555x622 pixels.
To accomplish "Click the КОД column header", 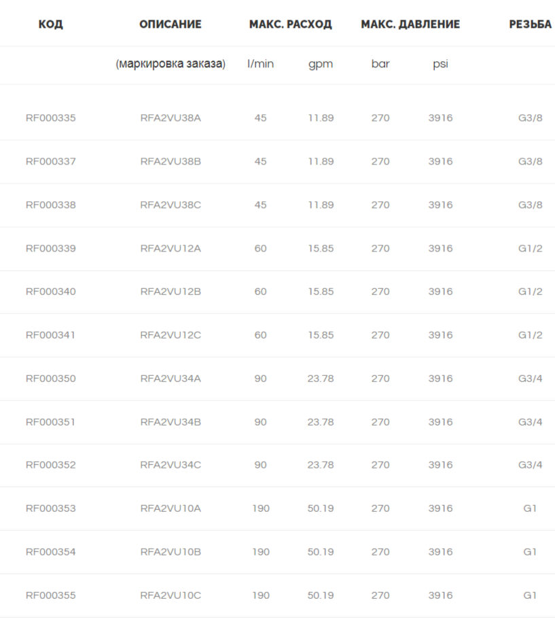I will click(50, 24).
